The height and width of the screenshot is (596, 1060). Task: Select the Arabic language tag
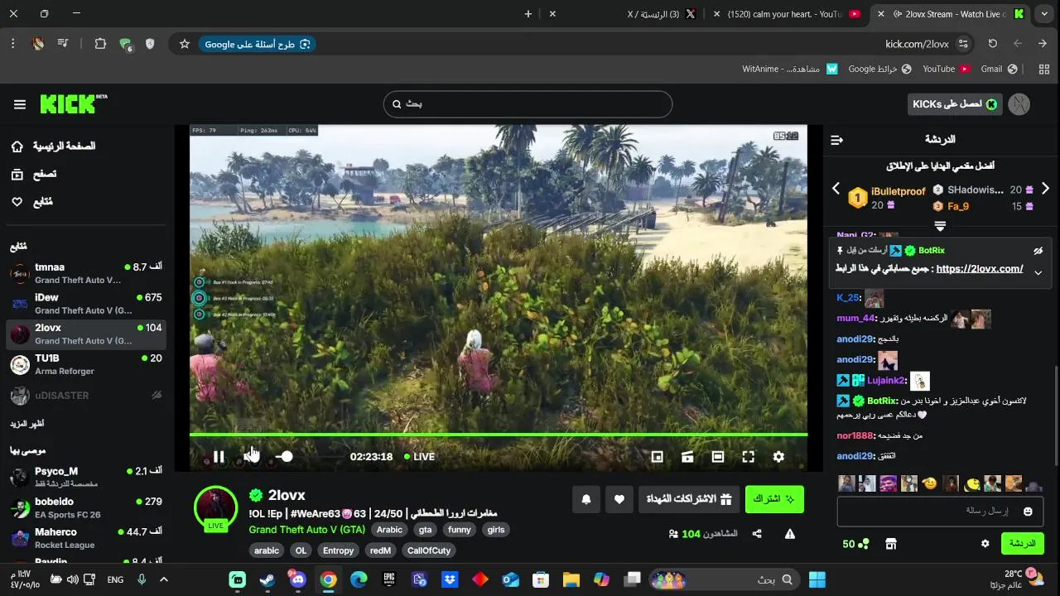(389, 530)
